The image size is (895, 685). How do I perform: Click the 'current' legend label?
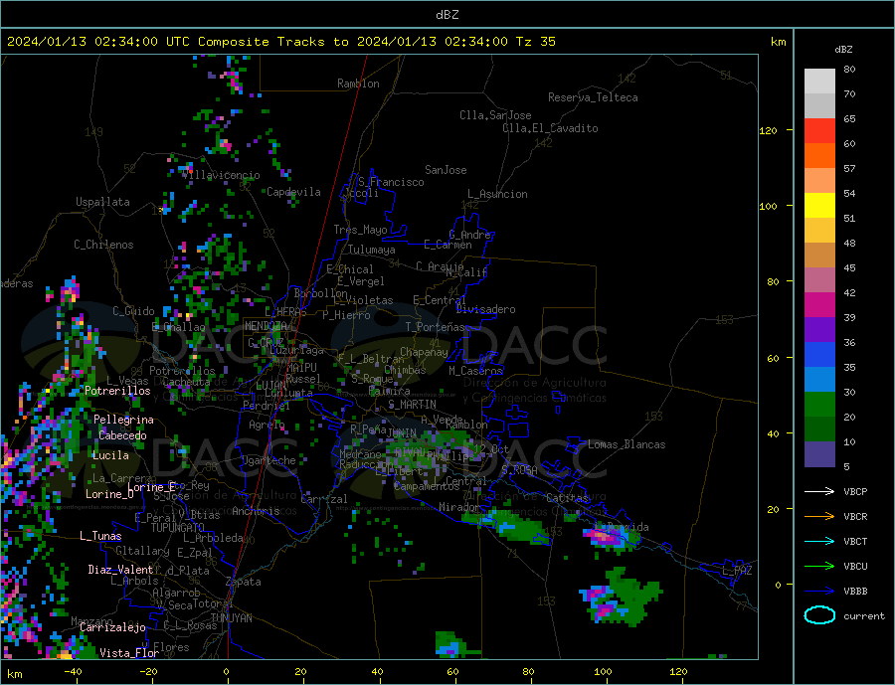[x=864, y=616]
